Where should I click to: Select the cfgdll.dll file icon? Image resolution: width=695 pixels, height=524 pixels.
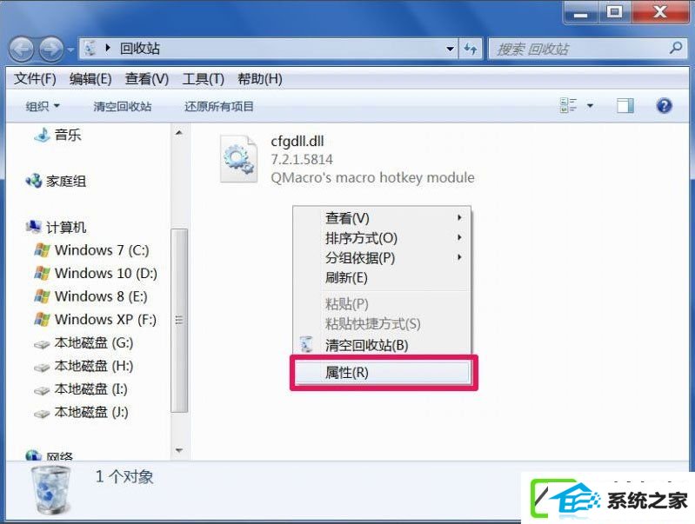(238, 159)
